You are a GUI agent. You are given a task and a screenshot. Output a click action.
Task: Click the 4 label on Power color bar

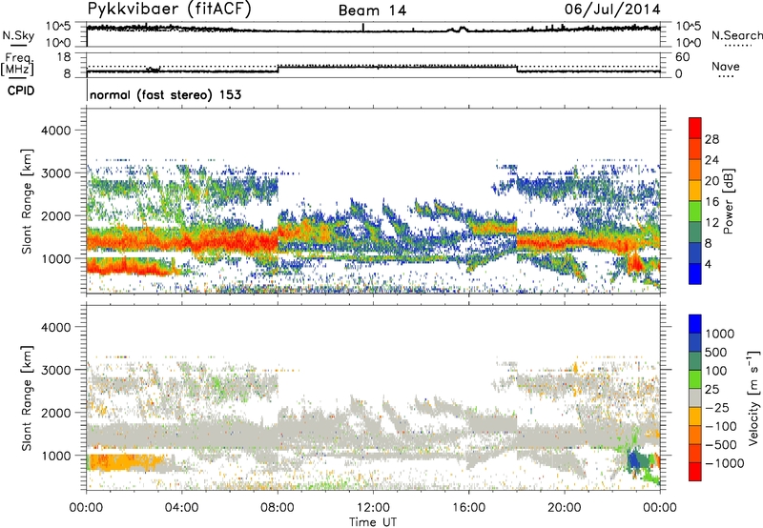708,265
